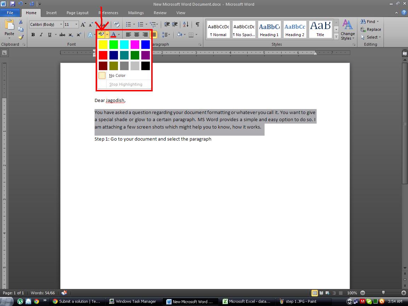Apply strikethrough with the abc icon
This screenshot has height=306, width=408.
coord(62,35)
